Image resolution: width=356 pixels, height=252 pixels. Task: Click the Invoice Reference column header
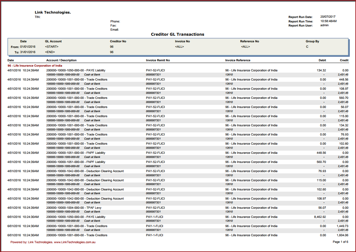(x=238, y=60)
